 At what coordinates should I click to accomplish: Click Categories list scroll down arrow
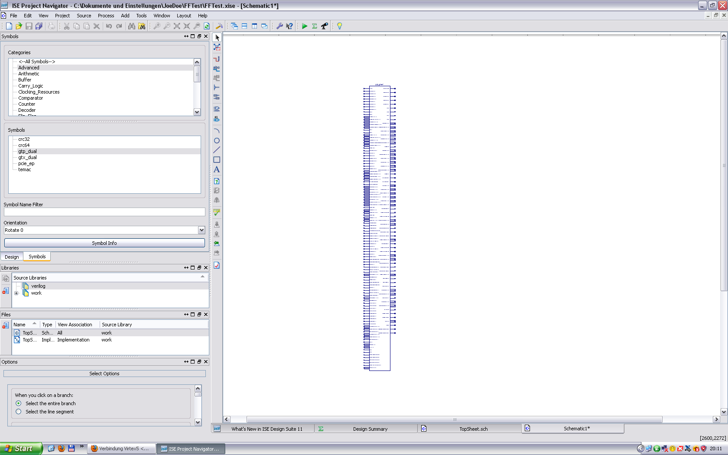[197, 112]
